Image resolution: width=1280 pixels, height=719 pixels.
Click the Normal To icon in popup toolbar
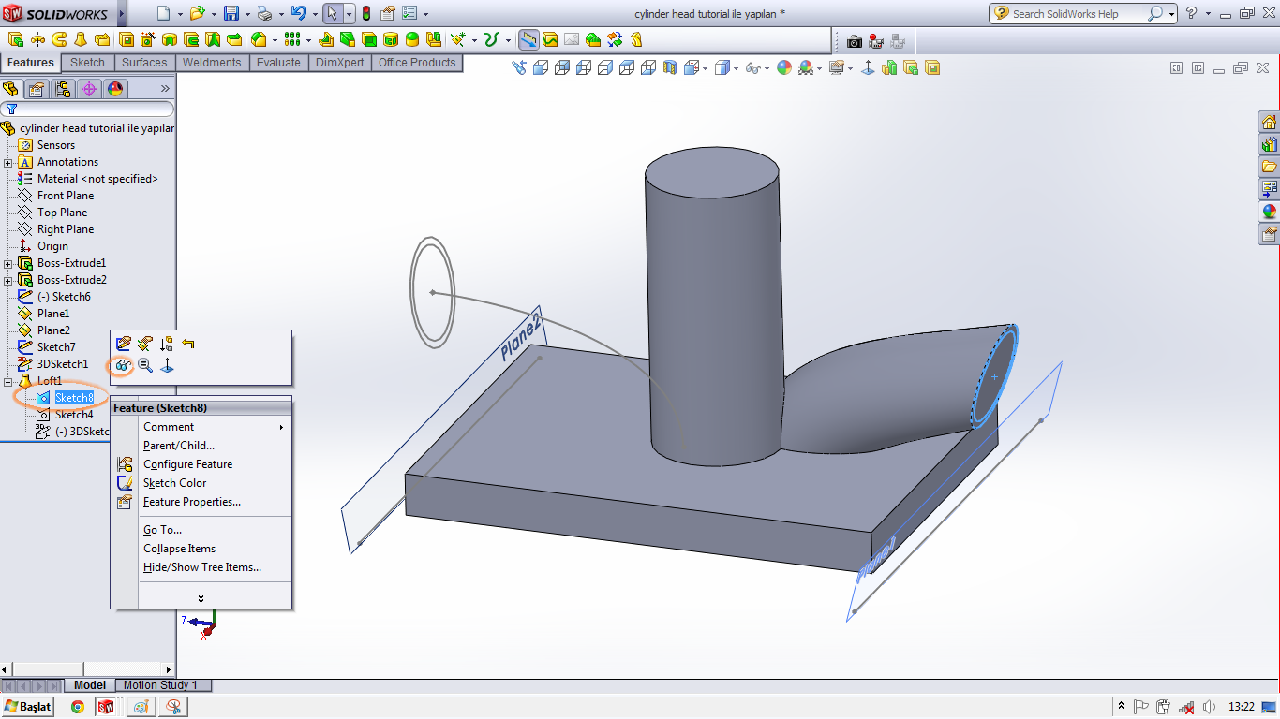pyautogui.click(x=167, y=365)
